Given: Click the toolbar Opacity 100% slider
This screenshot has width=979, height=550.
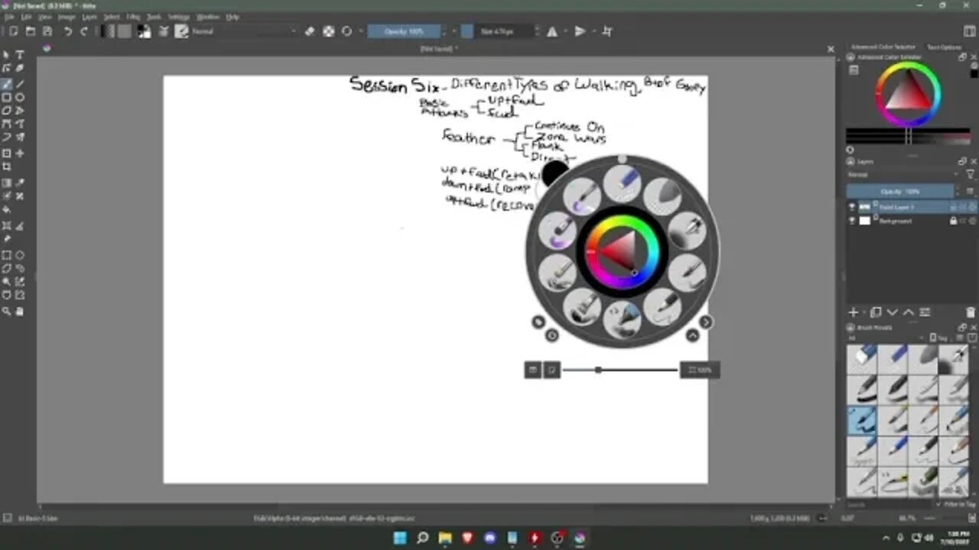Looking at the screenshot, I should click(x=404, y=31).
